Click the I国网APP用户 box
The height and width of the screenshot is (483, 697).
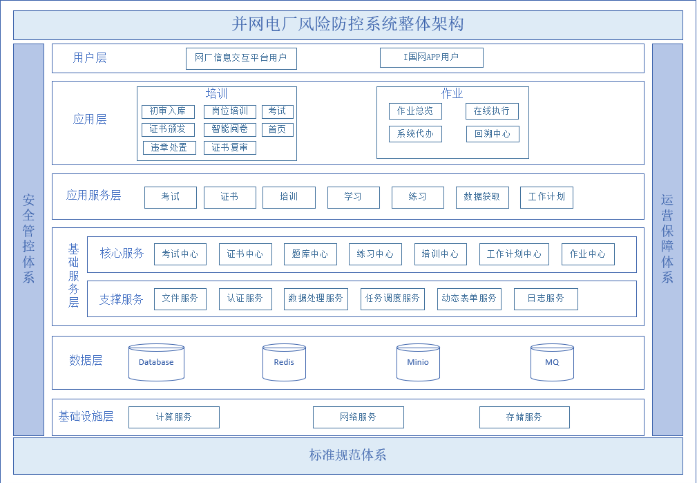431,57
